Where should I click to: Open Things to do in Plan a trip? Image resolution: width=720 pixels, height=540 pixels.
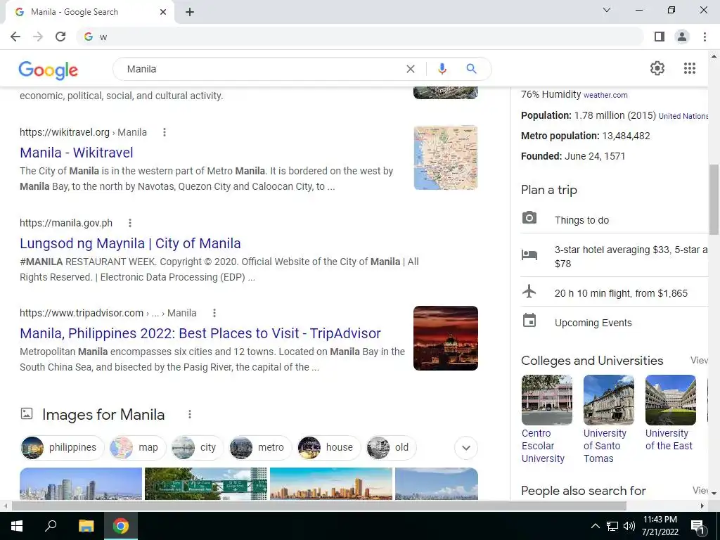[x=581, y=220]
